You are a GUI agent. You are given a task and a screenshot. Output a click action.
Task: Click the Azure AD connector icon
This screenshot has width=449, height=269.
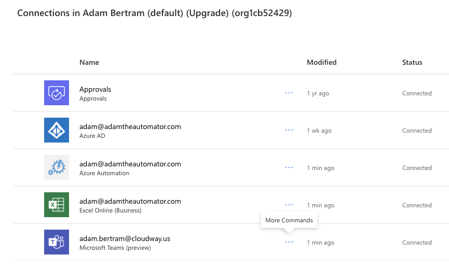click(57, 130)
